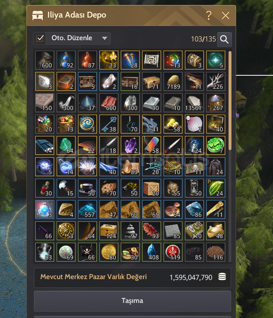Viewport: 273px width, 318px height.
Task: Select the four-leaf clover coin item
Action: click(x=216, y=146)
